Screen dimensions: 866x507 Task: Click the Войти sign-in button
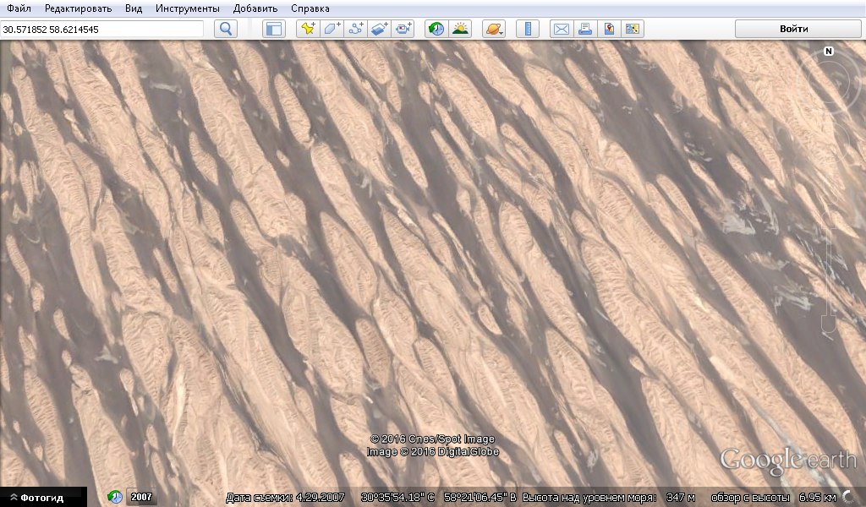[x=797, y=29]
